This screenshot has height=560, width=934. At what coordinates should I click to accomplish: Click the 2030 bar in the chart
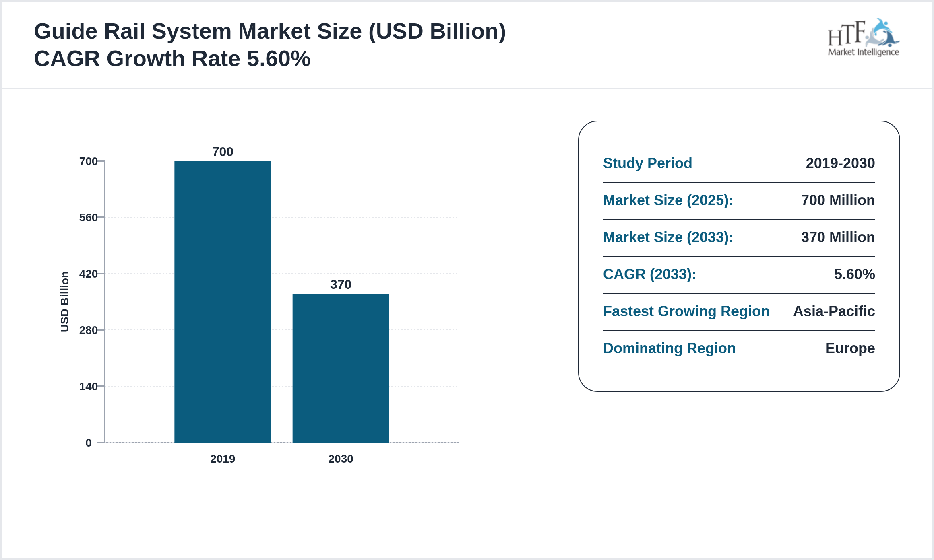tap(341, 368)
